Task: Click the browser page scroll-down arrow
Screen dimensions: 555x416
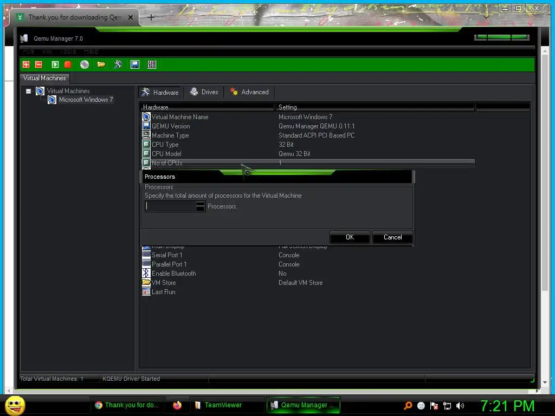Action: point(545,382)
